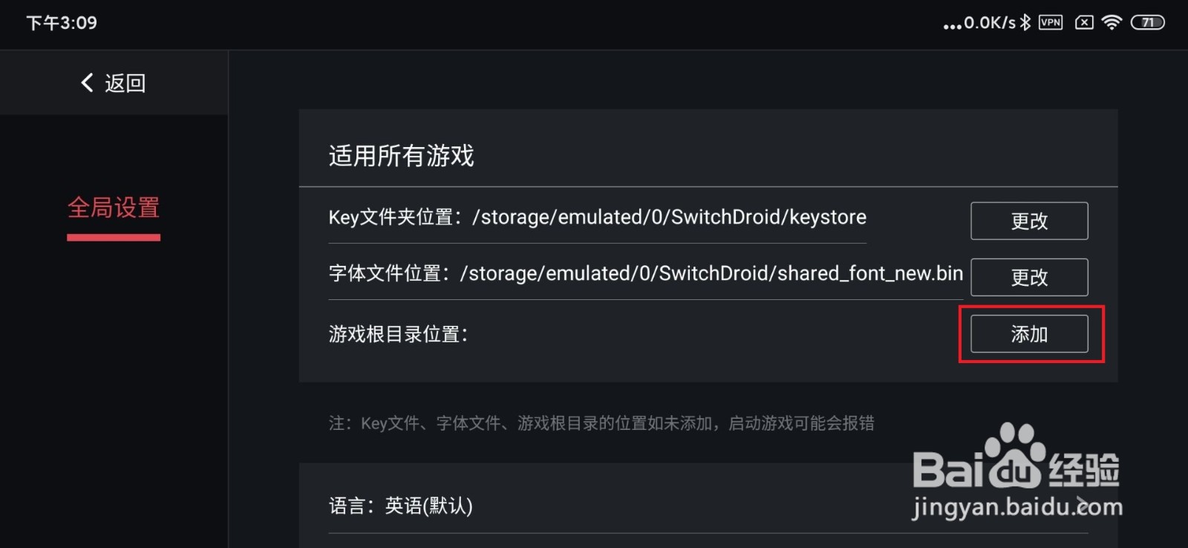Tap the Wi-Fi signal icon
Viewport: 1188px width, 548px height.
coord(1112,23)
